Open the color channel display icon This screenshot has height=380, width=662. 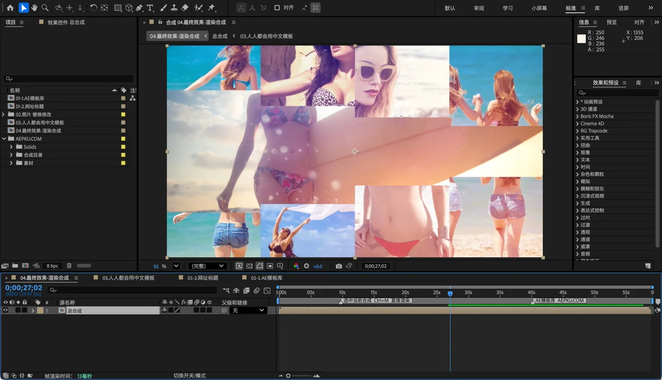pyautogui.click(x=296, y=266)
